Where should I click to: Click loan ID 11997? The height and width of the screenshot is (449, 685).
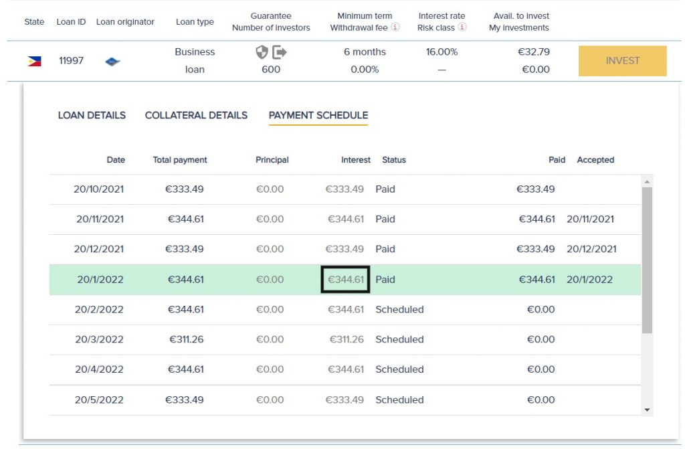[x=71, y=61]
